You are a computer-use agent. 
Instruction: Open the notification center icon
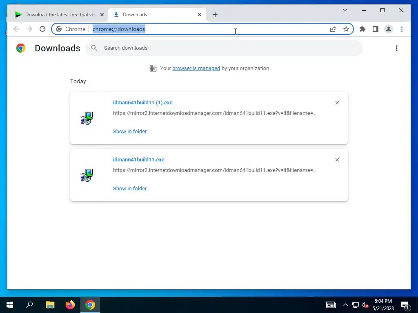tap(405, 305)
